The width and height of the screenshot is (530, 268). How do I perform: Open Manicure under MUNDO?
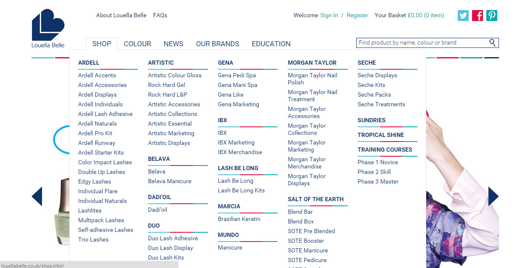click(230, 247)
